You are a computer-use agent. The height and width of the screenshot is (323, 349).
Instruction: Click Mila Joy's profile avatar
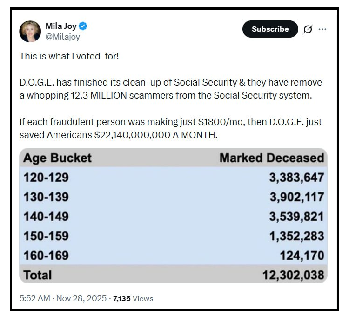point(30,32)
